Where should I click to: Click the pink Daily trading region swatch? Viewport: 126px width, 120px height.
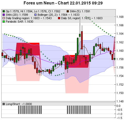click(4, 18)
